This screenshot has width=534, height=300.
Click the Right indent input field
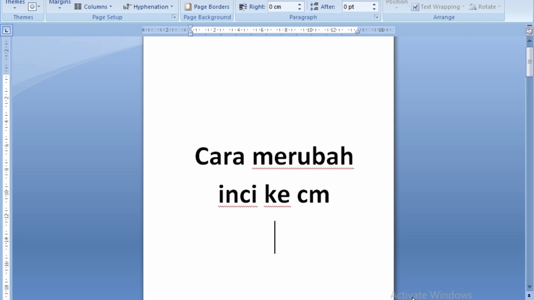pos(282,7)
